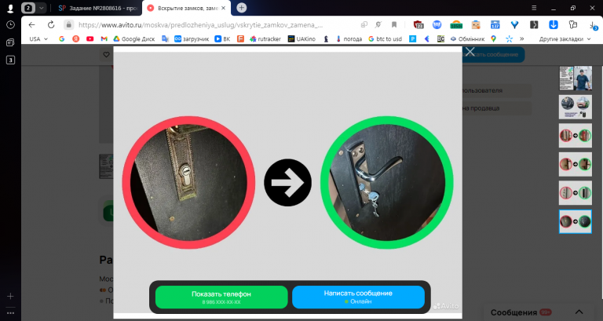603x321 pixels.
Task: Click the heart favorite icon on listing
Action: pyautogui.click(x=106, y=55)
